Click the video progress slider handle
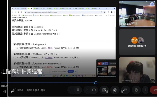 (96, 83)
